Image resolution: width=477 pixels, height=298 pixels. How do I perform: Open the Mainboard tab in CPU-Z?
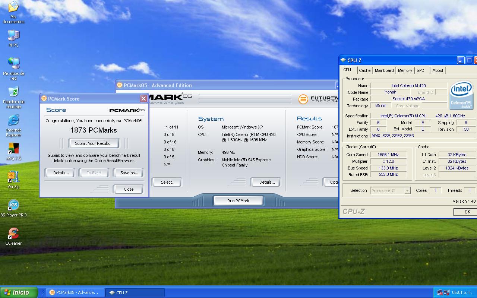[384, 70]
